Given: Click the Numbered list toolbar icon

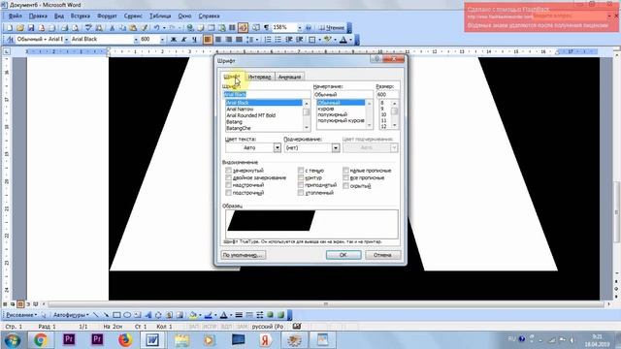Looking at the screenshot, I should 268,40.
